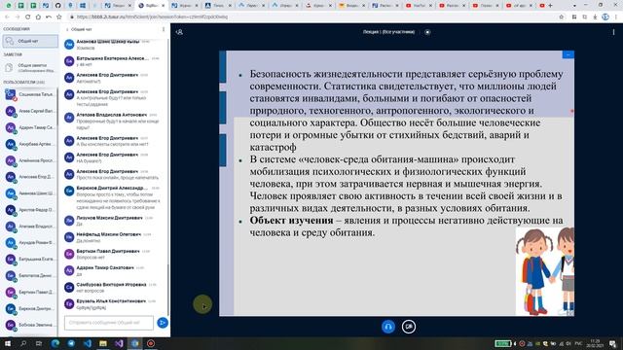Viewport: 623px width, 350px height.
Task: Select user Адарич Тамир in the user list
Action: (x=29, y=127)
